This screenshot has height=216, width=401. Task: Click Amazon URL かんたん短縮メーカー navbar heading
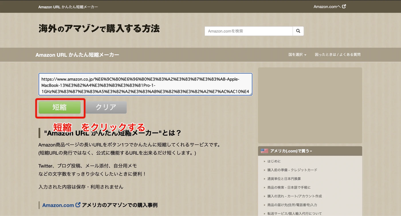pos(77,55)
